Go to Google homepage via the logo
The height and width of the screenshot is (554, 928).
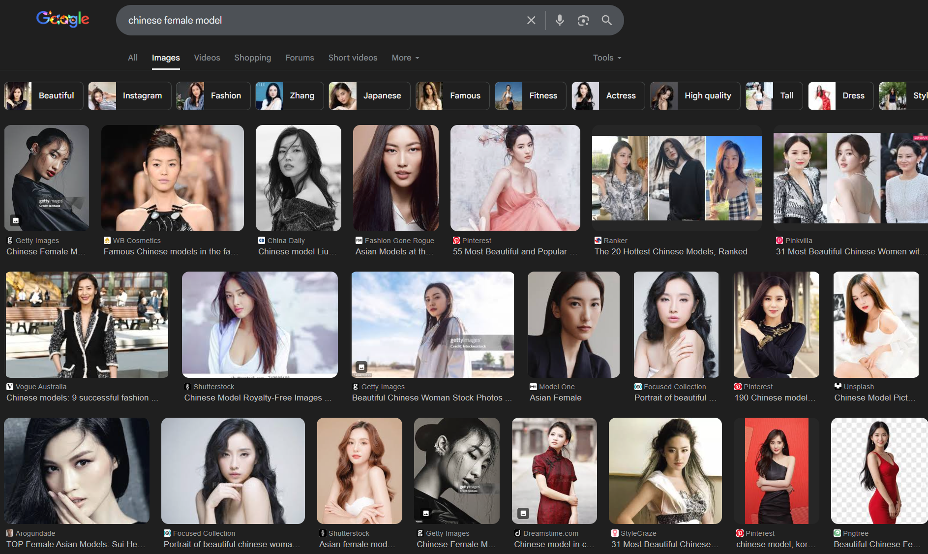click(63, 19)
